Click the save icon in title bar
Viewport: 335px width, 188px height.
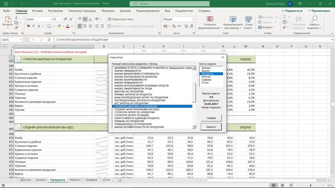(x=6, y=4)
